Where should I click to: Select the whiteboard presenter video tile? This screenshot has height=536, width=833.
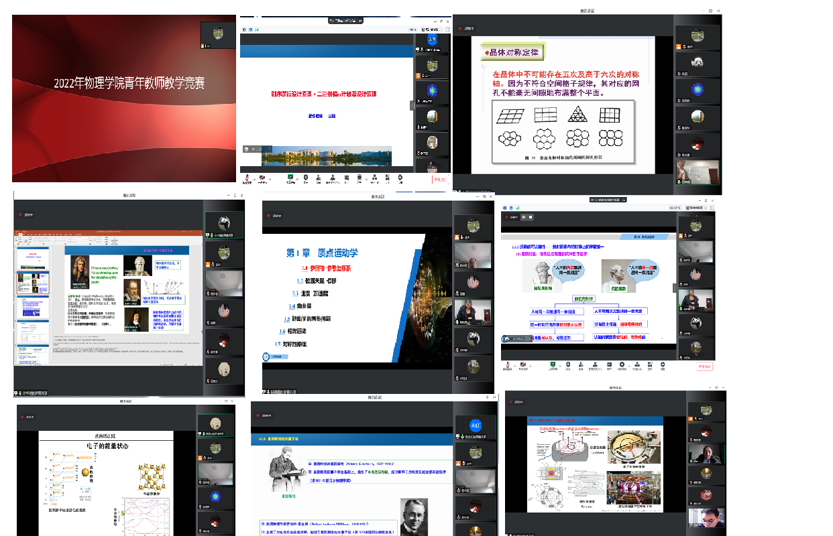coord(698,172)
